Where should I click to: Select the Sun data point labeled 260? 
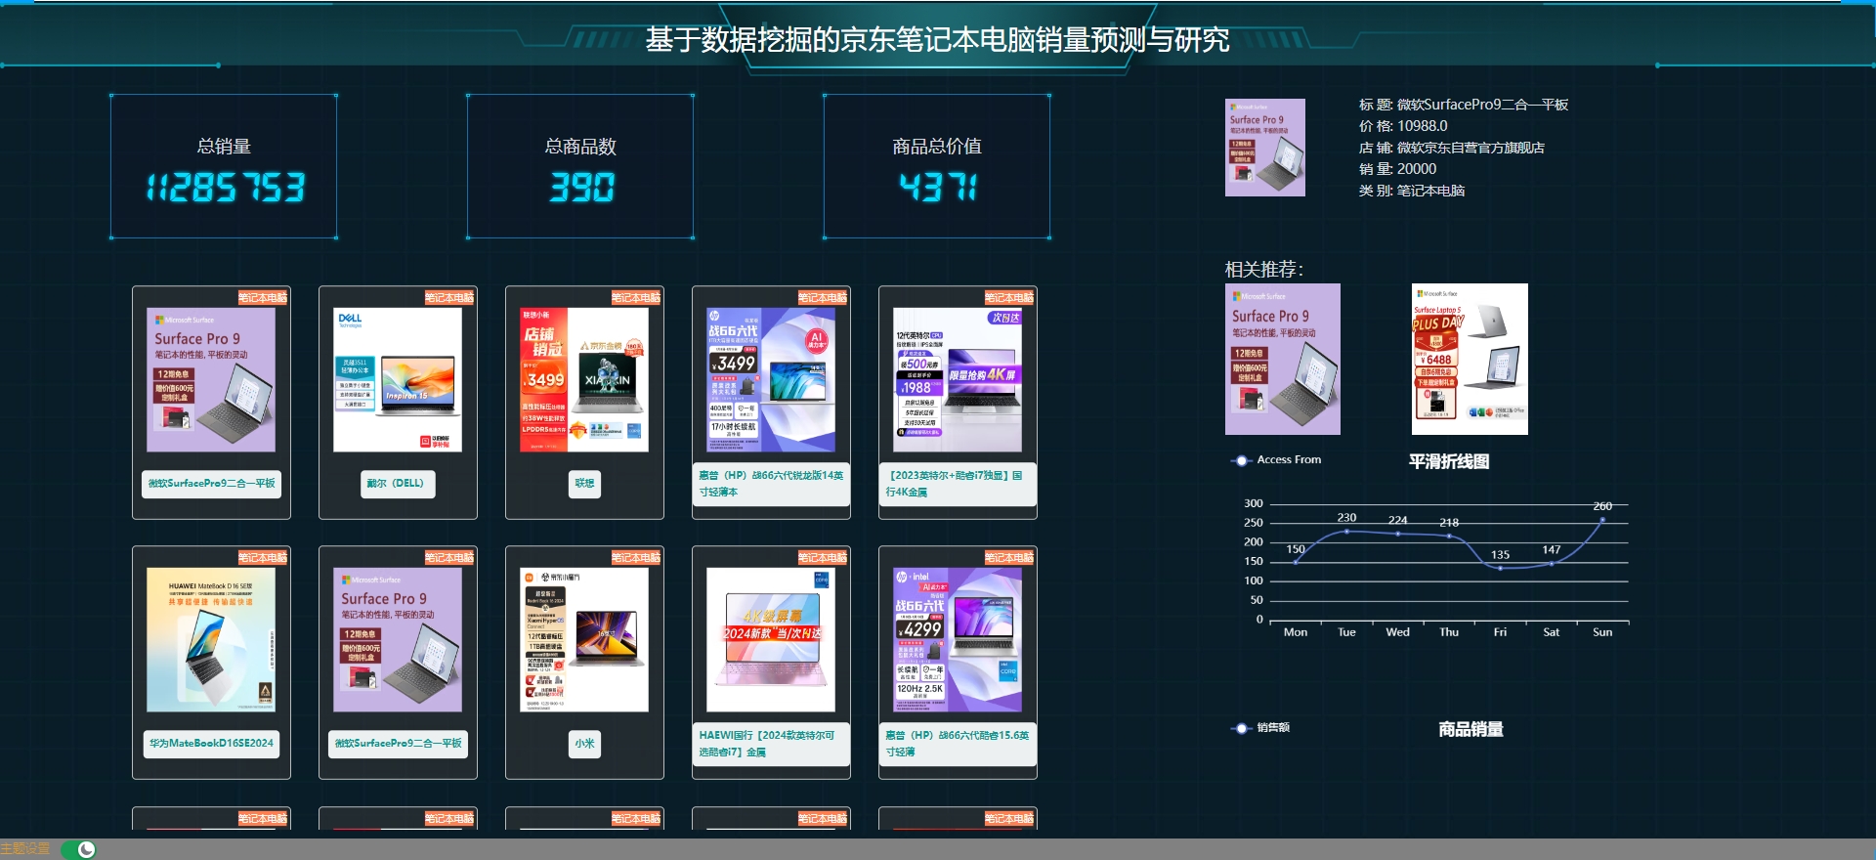click(x=1602, y=519)
